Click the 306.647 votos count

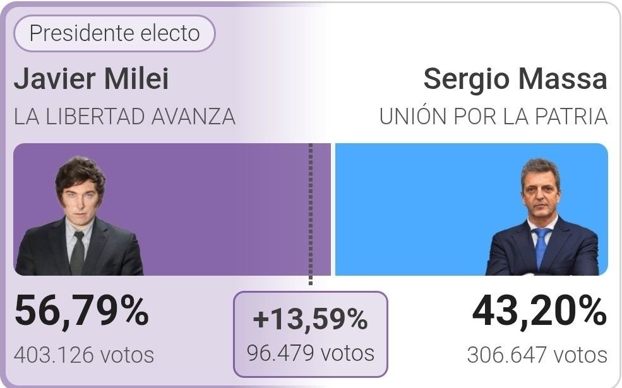pos(537,355)
